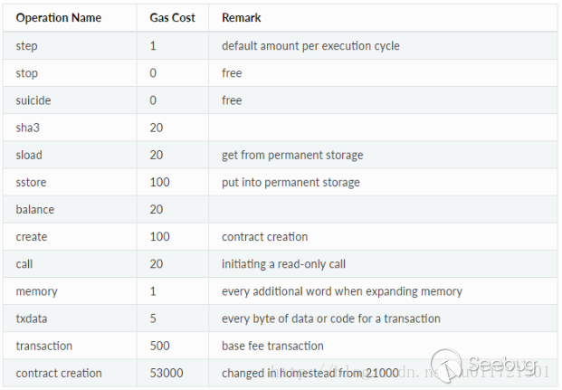Select the memory operation name cell
Image resolution: width=562 pixels, height=390 pixels.
36,291
